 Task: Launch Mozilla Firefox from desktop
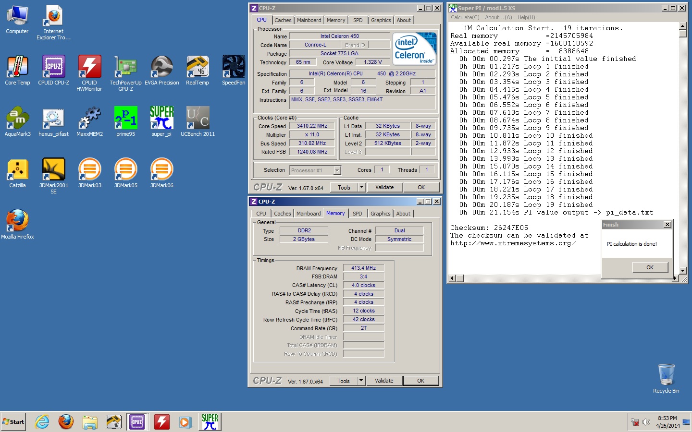[17, 225]
